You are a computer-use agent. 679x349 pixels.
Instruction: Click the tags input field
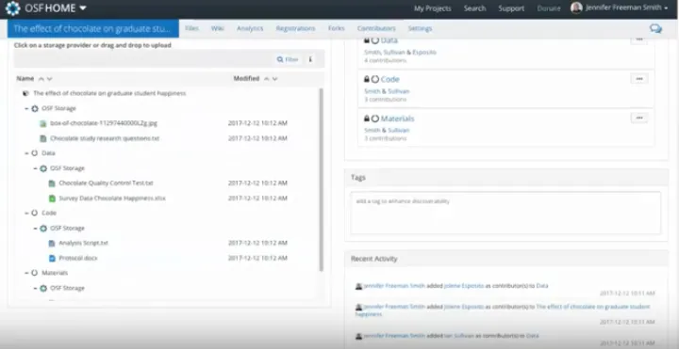tap(505, 213)
